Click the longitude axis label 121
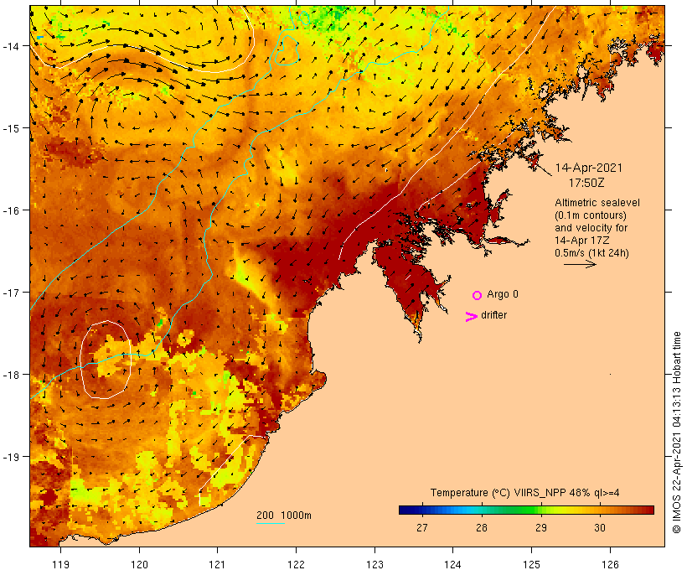 [x=217, y=564]
